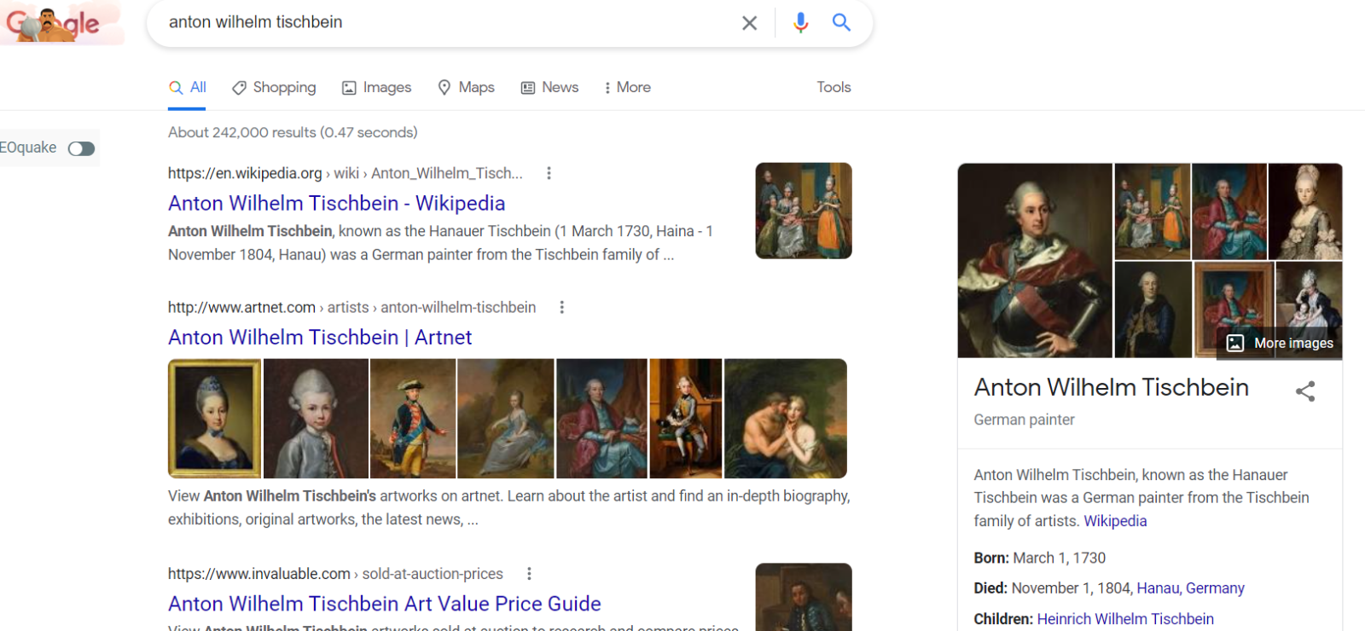Click the search box with query text
This screenshot has height=631, width=1365.
point(444,23)
